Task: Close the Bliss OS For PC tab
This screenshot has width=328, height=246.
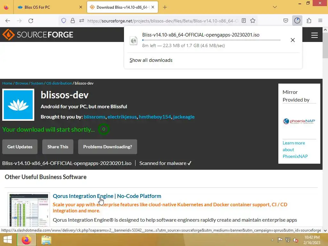Action: click(x=81, y=7)
